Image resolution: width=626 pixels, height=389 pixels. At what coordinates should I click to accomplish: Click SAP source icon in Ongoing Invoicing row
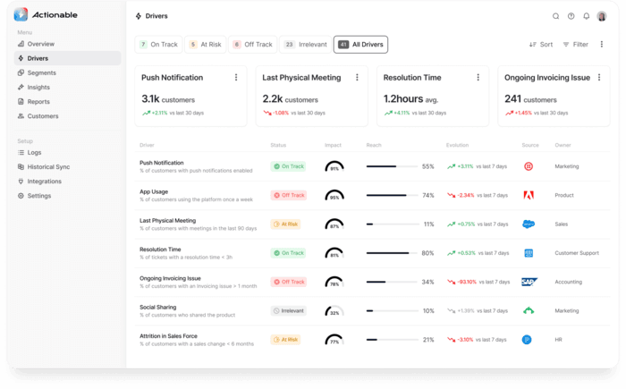pyautogui.click(x=529, y=282)
